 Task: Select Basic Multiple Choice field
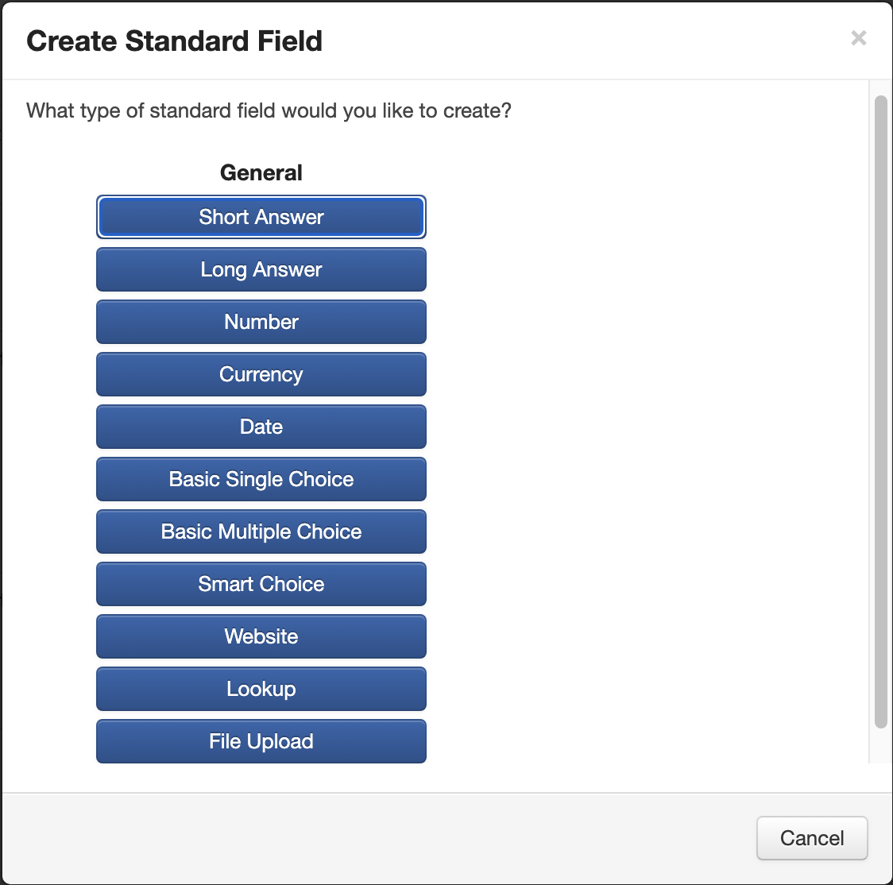click(x=261, y=531)
